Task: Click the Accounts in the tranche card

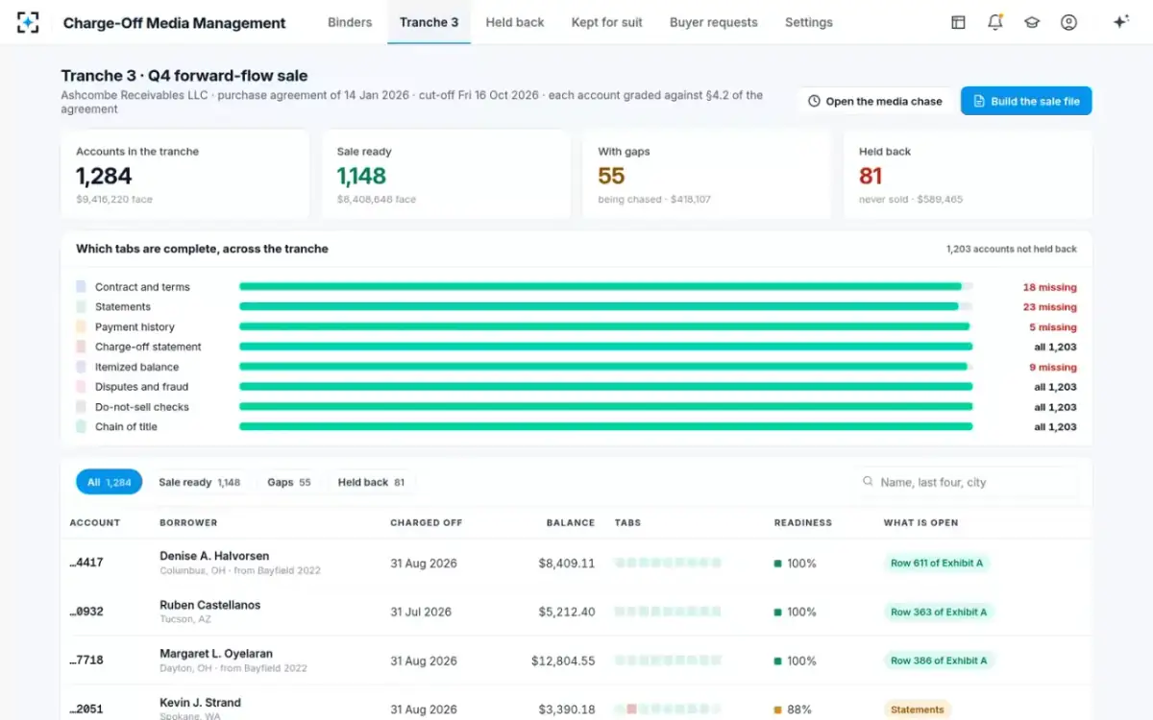Action: 185,176
